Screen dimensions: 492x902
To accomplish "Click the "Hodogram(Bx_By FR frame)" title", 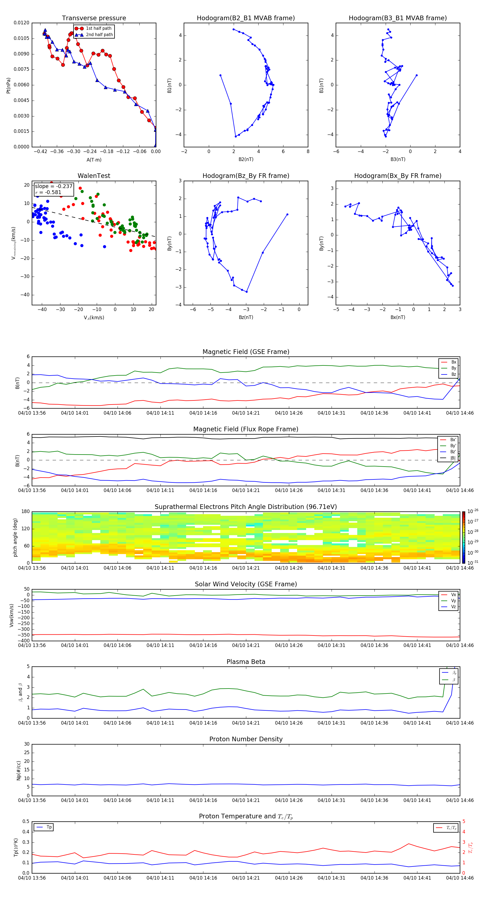I will click(x=398, y=176).
